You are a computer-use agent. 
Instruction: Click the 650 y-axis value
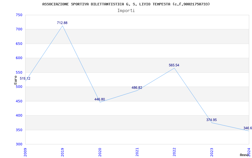coord(19,44)
